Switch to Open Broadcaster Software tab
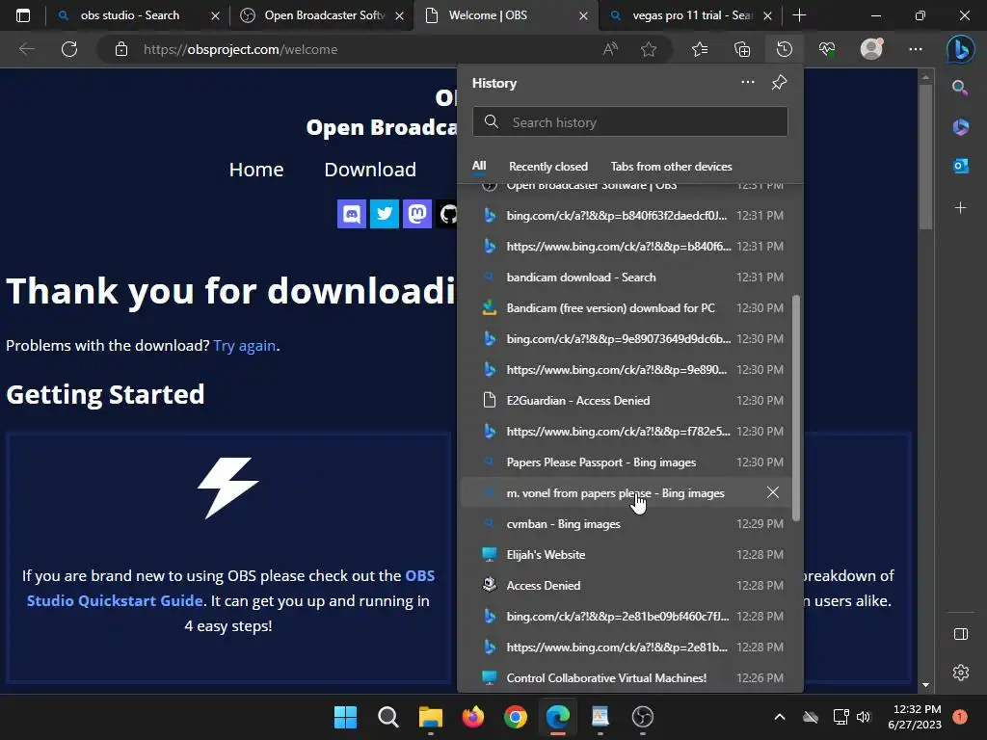 click(324, 15)
